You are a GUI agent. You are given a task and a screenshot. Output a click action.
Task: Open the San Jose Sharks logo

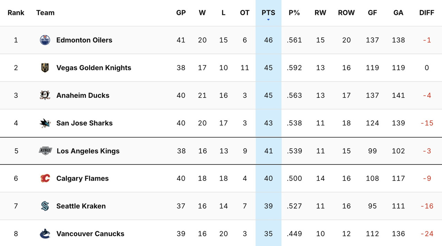[x=45, y=123]
